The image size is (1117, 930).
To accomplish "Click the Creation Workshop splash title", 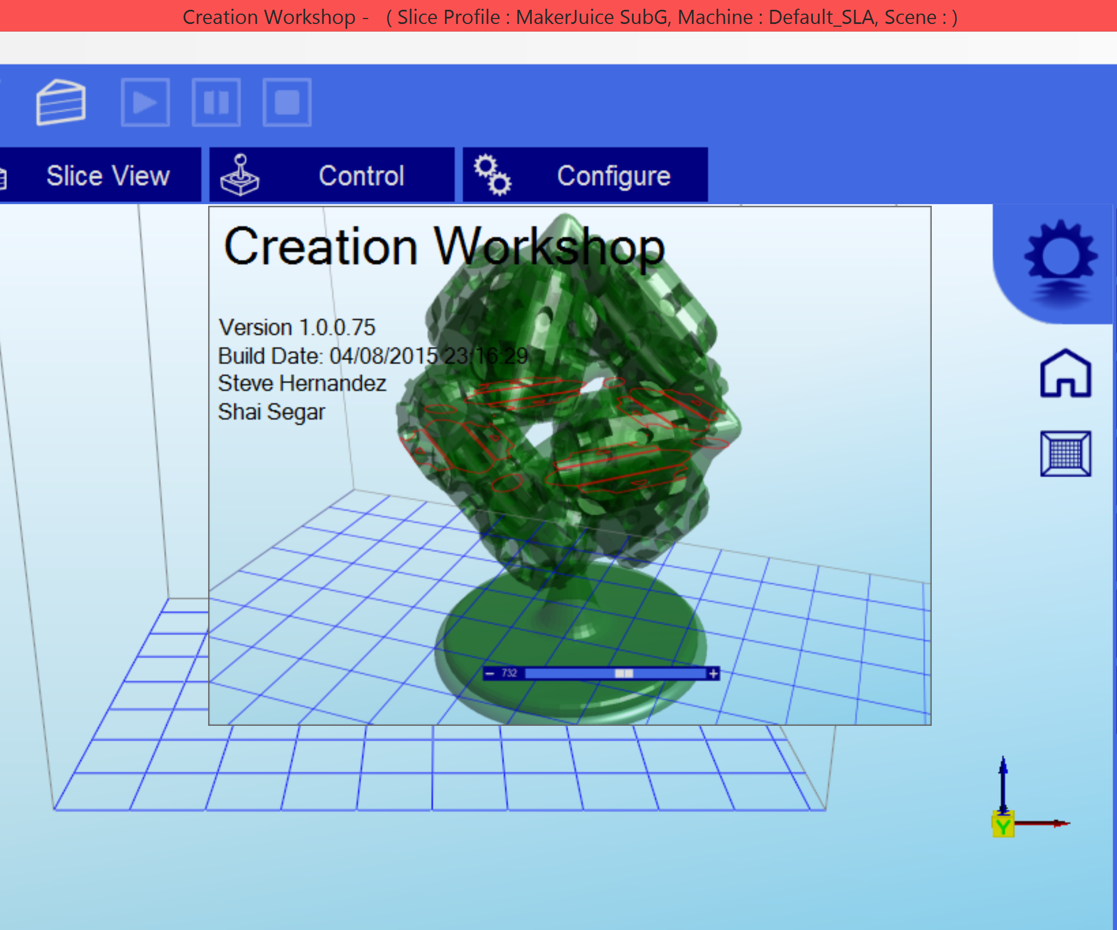I will click(x=444, y=247).
